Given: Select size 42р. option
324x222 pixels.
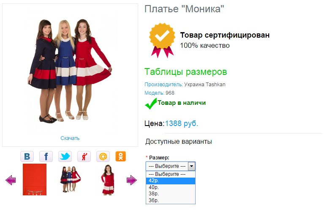Looking at the screenshot, I should [x=171, y=181].
